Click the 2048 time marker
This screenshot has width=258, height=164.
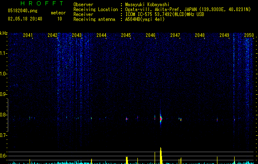tap(200, 35)
